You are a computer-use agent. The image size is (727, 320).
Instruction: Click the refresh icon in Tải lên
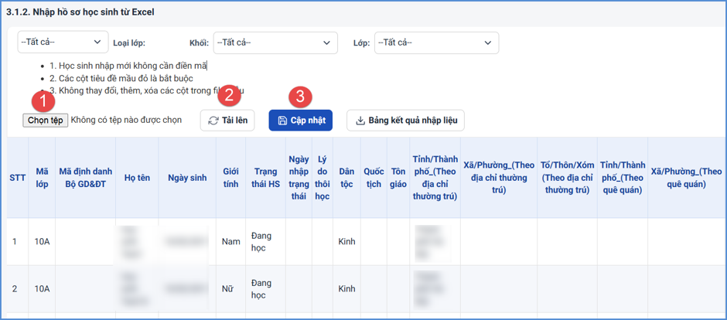pyautogui.click(x=213, y=121)
